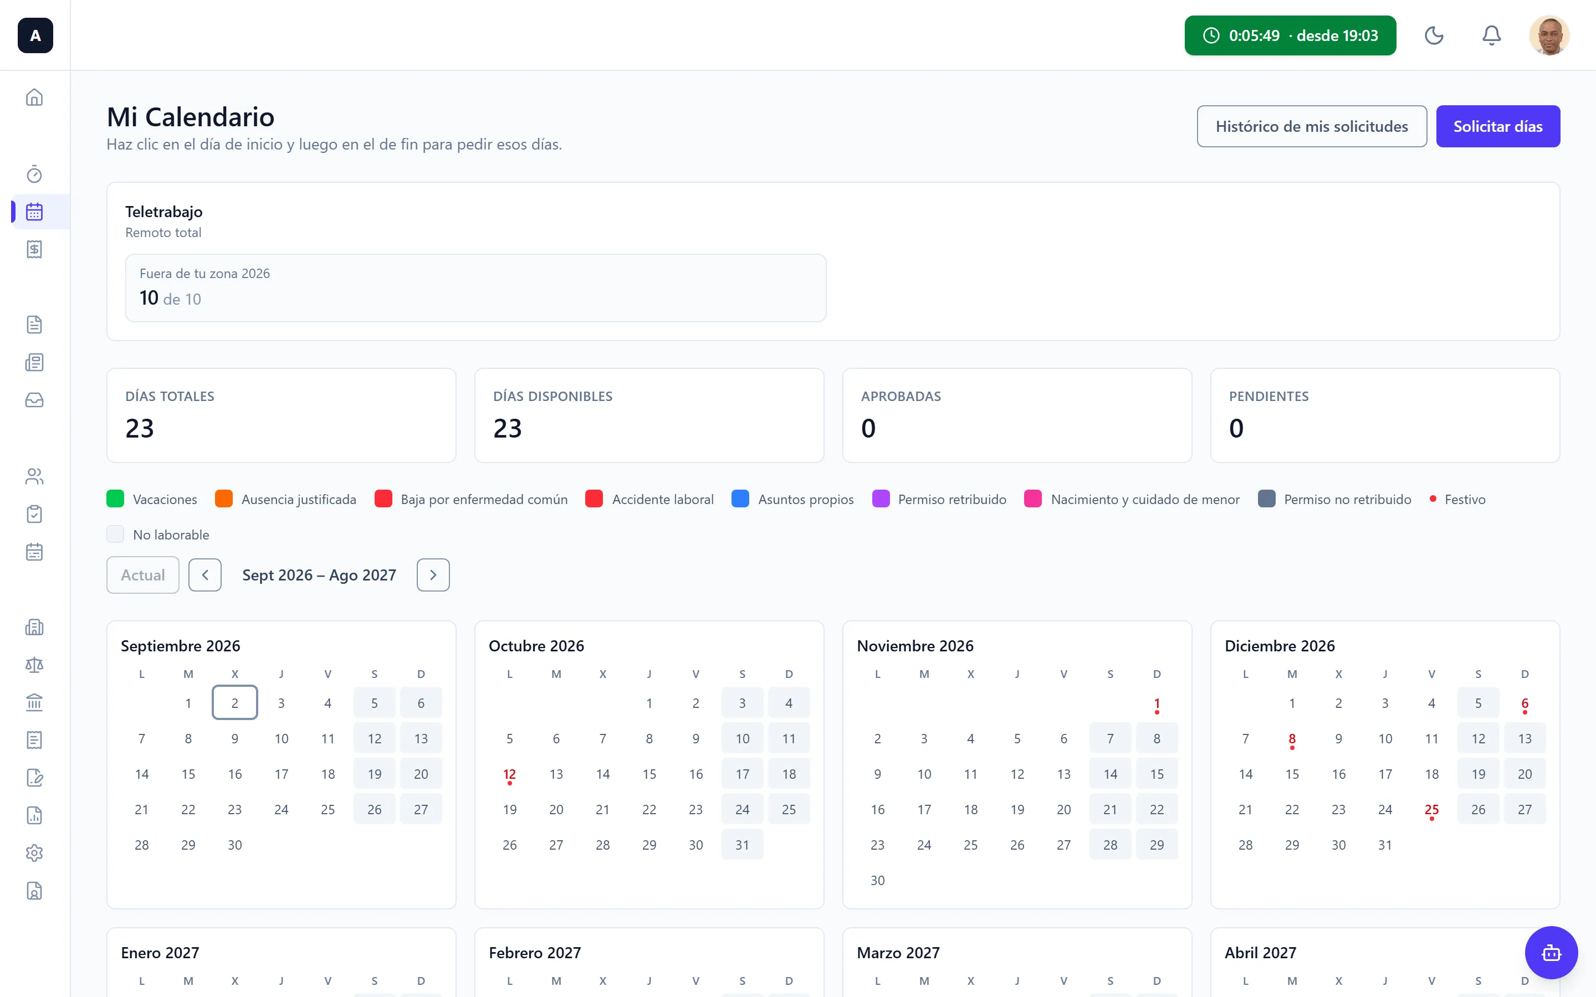Click the Marzo 2027 month title
This screenshot has width=1596, height=997.
898,953
